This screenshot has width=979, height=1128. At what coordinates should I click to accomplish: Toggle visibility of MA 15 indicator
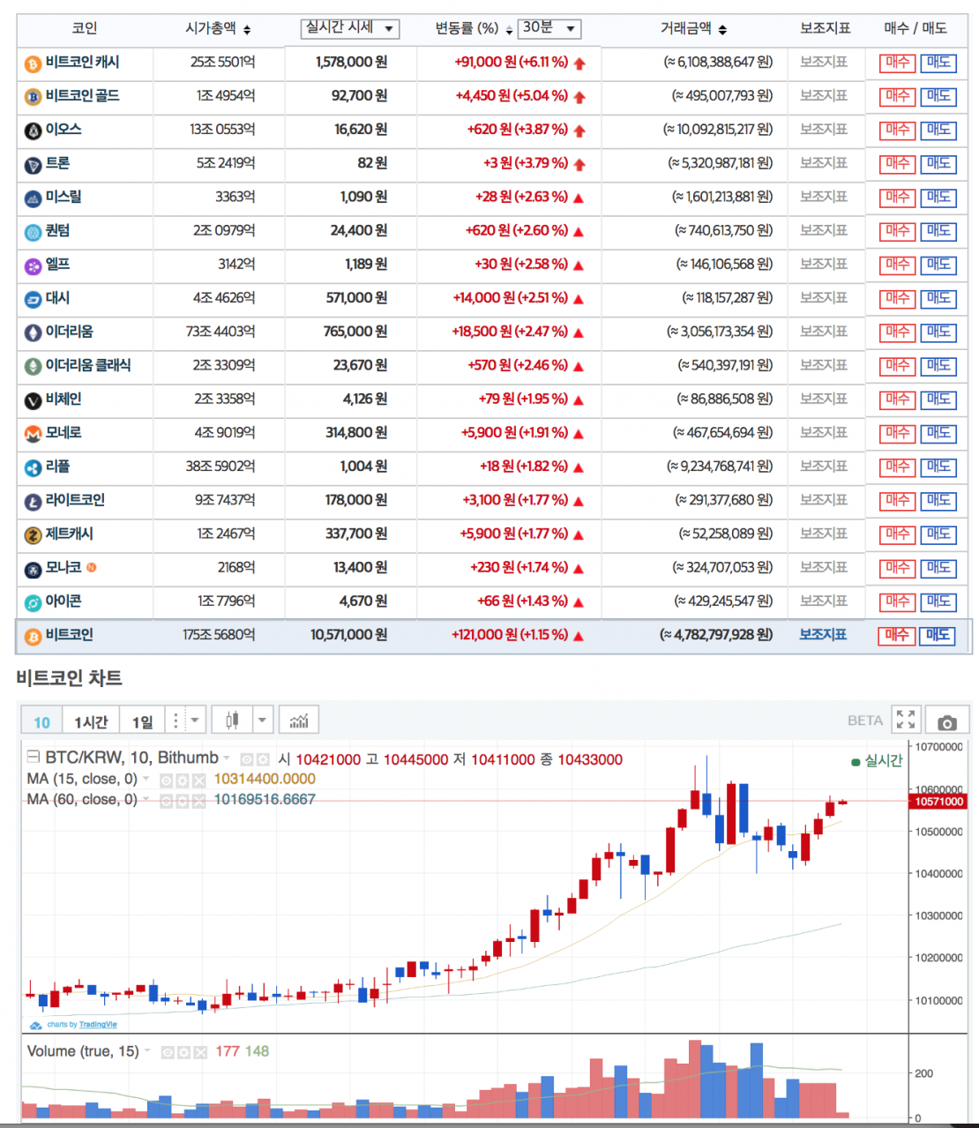tap(166, 781)
